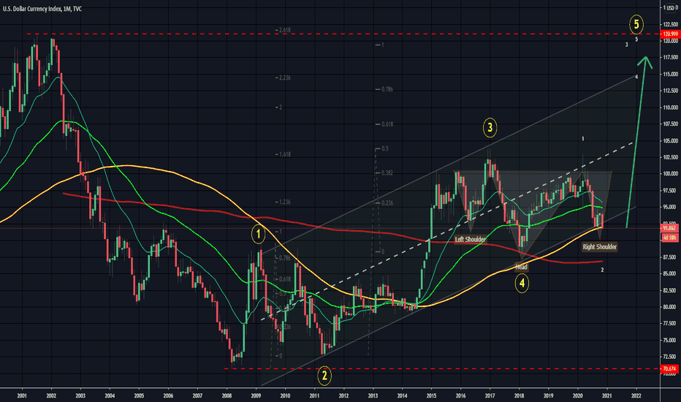Click the 2005 year label on time axis
Viewport: 681px width, 402px height.
[x=139, y=396]
